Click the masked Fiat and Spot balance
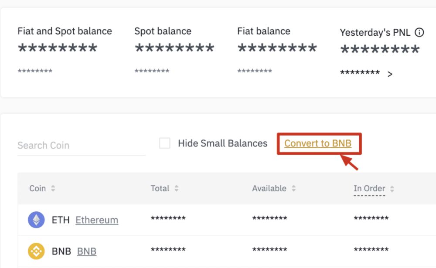436x268 pixels. coord(58,48)
